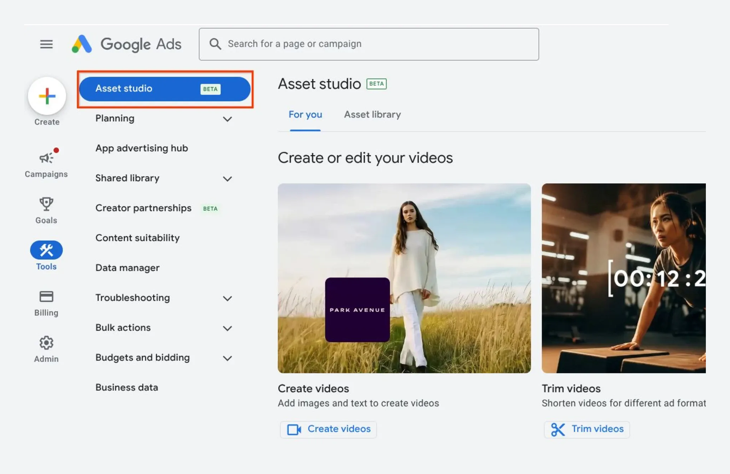Screen dimensions: 730x474
Task: Click the colorful plus Create button
Action: pyautogui.click(x=47, y=96)
